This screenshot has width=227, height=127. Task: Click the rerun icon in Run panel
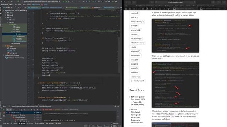(4, 110)
